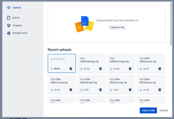The width and height of the screenshot is (174, 119).
Task: Delete TLC-CORE(running).cfg with trash icon
Action: click(130, 69)
